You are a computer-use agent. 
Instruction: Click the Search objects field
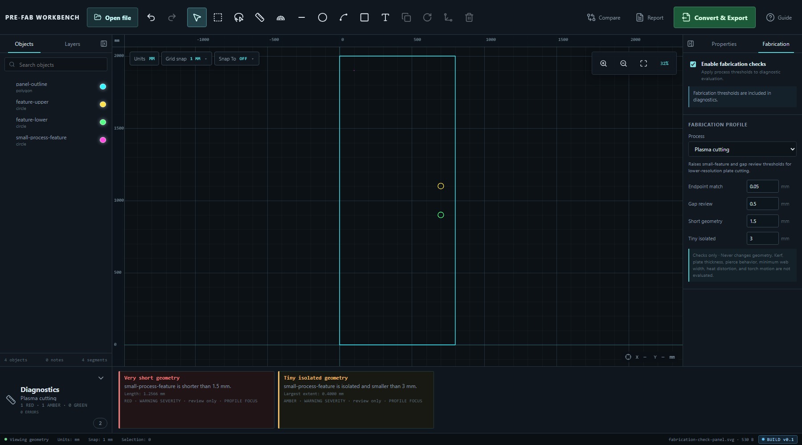click(x=56, y=65)
